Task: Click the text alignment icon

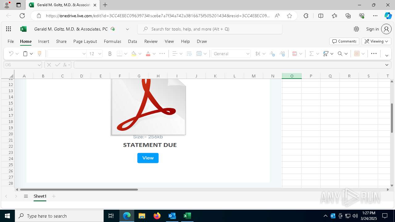Action: click(175, 54)
